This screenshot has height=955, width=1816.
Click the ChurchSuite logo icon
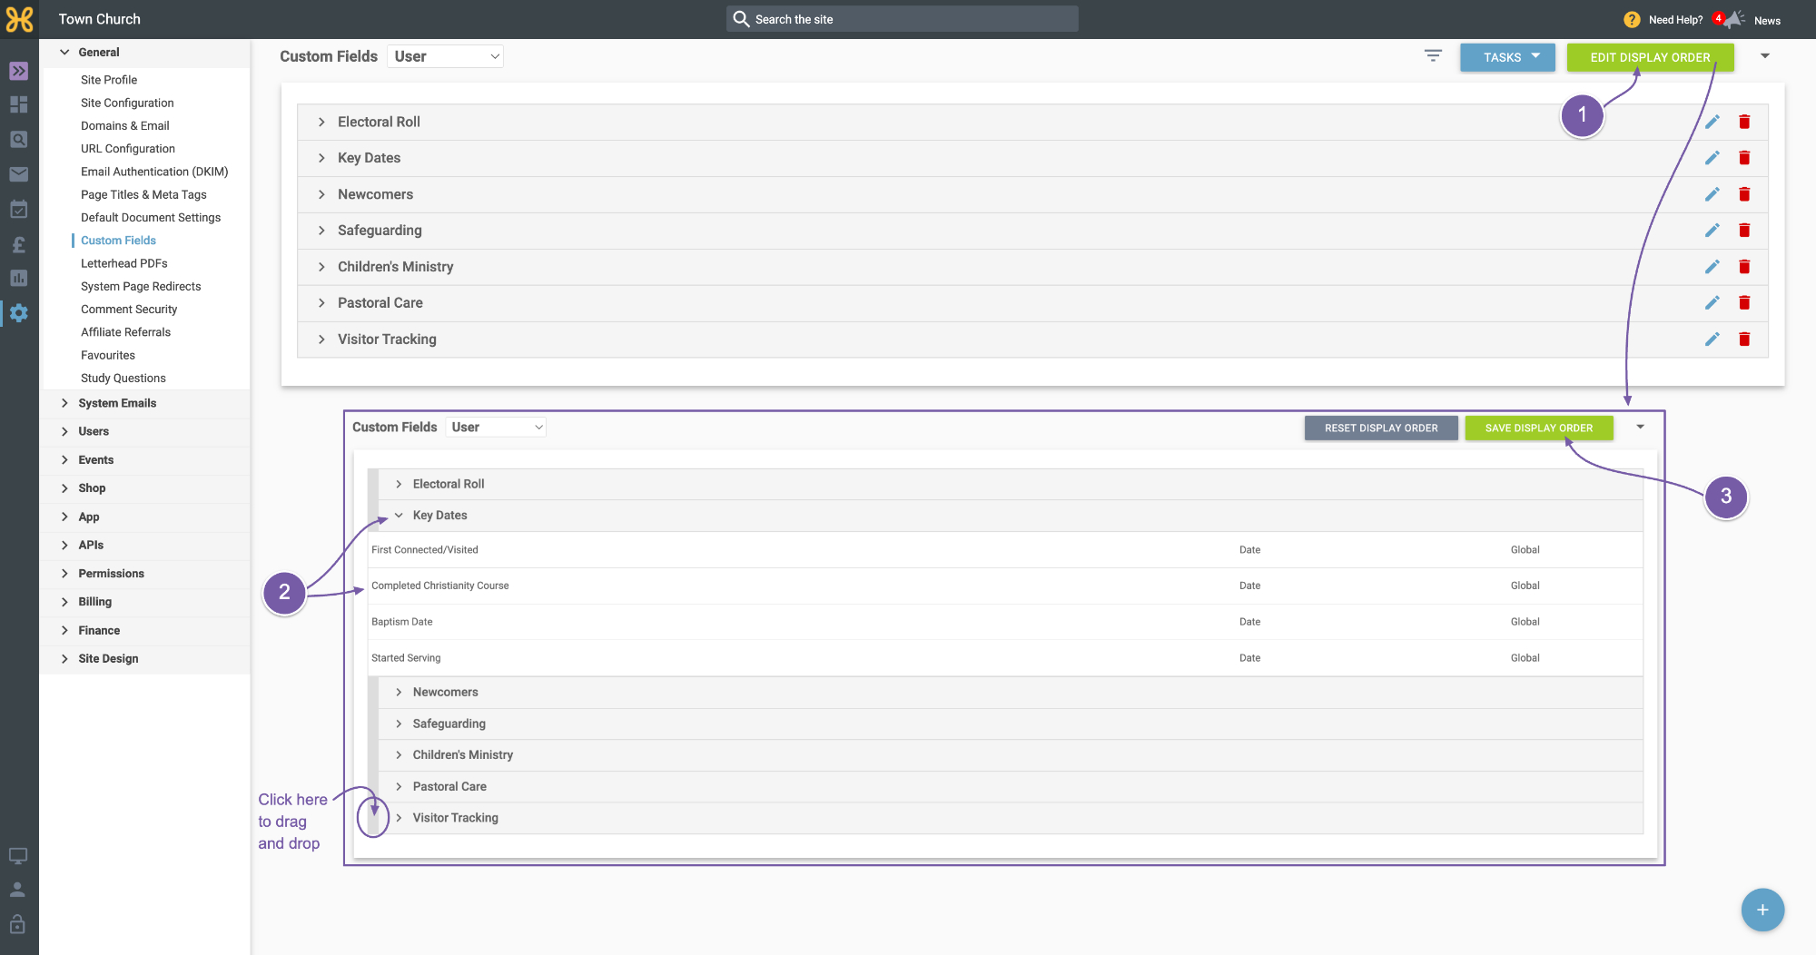tap(19, 19)
